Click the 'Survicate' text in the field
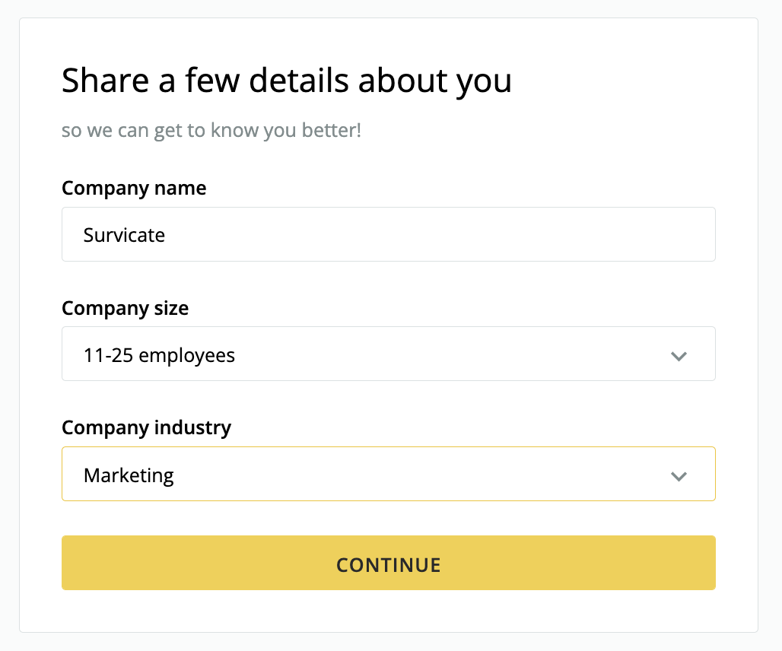Screen dimensions: 782x651 coord(124,235)
